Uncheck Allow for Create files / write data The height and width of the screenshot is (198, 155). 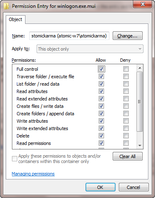(x=101, y=106)
